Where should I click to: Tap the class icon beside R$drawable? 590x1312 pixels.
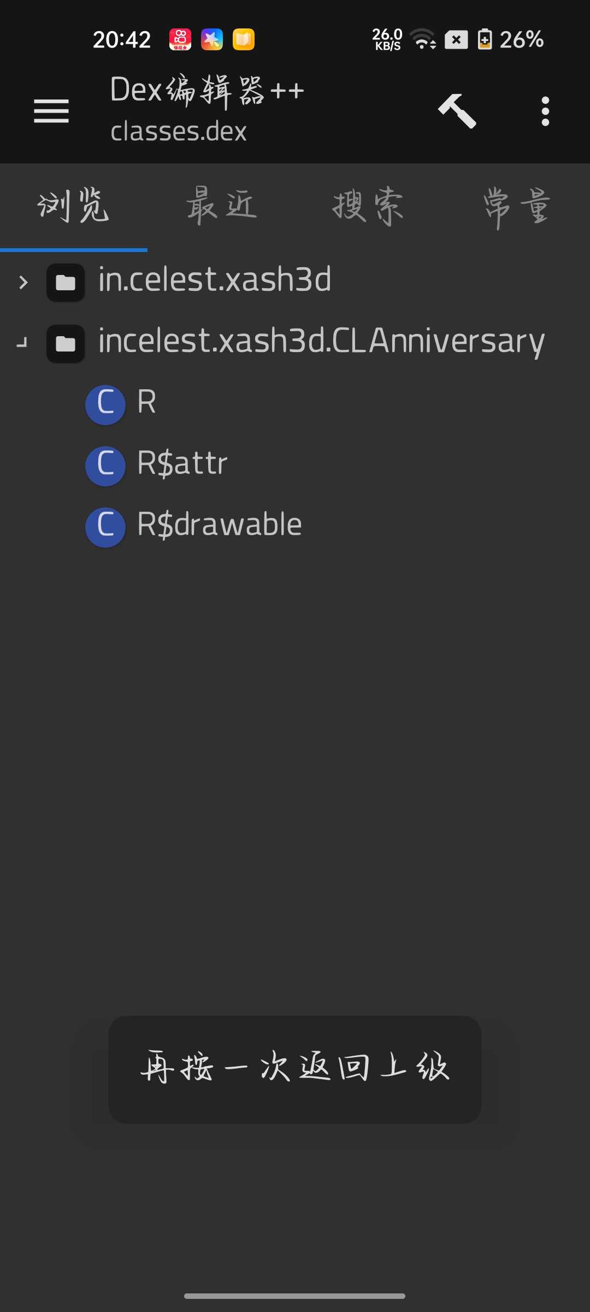105,526
